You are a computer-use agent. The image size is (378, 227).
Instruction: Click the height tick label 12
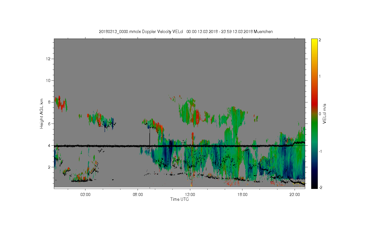[48, 59]
